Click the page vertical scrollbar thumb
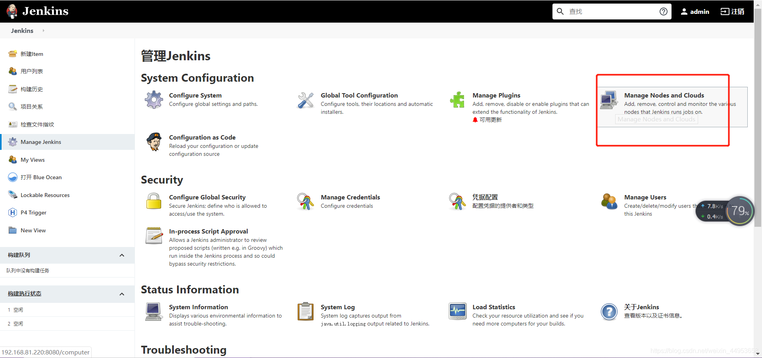The height and width of the screenshot is (358, 762). coord(758,117)
